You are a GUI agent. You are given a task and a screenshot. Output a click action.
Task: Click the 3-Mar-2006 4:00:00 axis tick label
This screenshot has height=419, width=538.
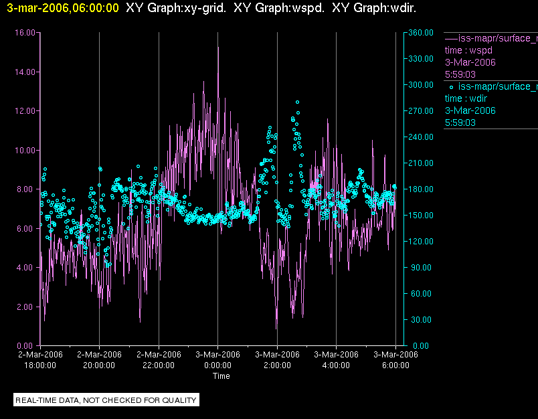(336, 359)
